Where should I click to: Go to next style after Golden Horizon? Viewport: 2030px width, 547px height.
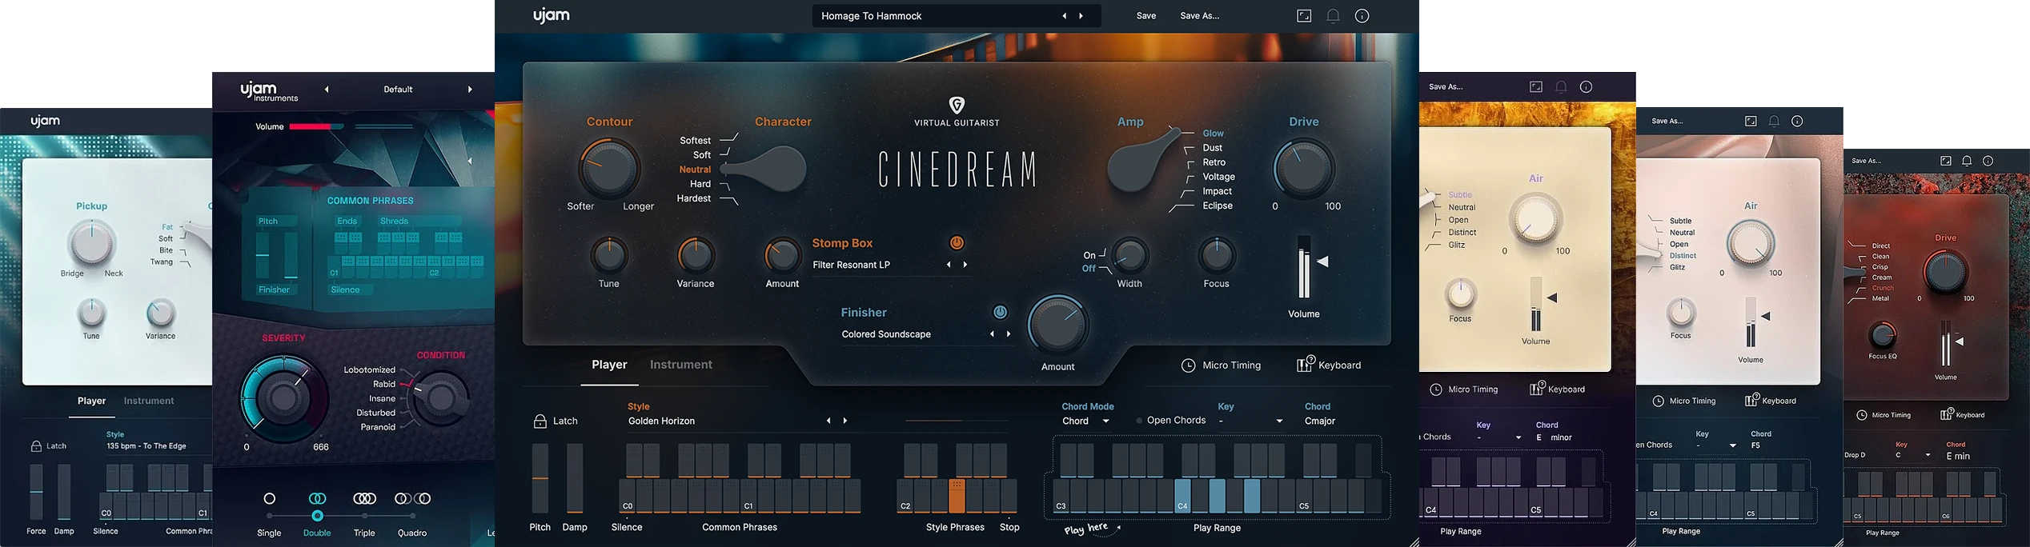click(x=845, y=421)
